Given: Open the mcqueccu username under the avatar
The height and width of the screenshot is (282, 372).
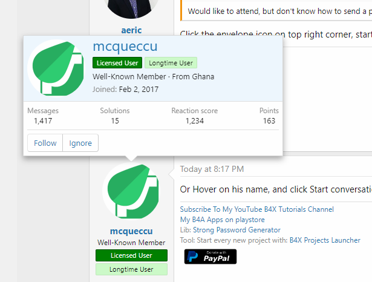Looking at the screenshot, I should (x=131, y=231).
